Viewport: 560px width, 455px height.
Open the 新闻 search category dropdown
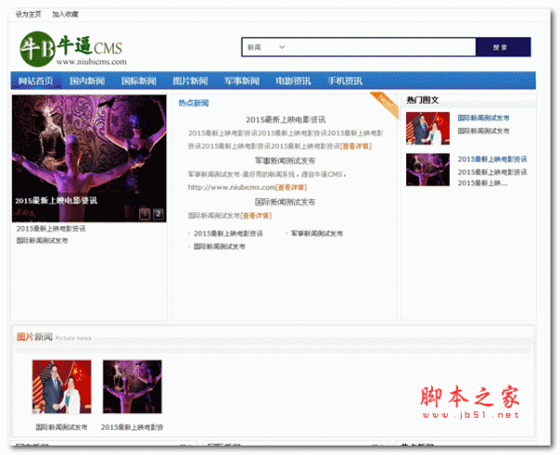[266, 47]
